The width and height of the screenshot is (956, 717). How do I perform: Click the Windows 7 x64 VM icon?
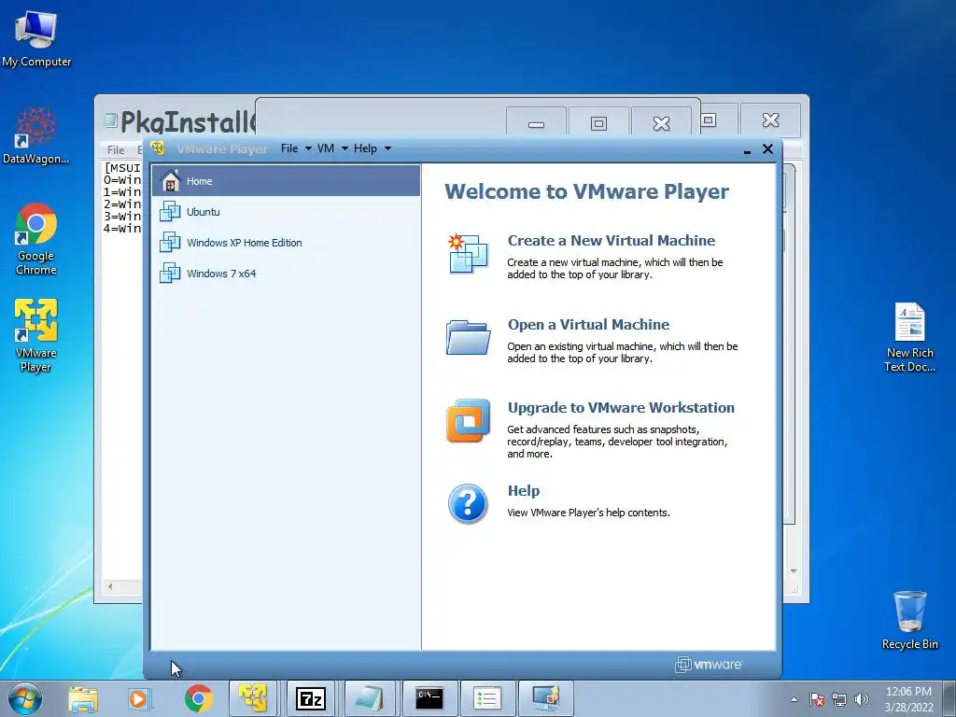pyautogui.click(x=170, y=274)
